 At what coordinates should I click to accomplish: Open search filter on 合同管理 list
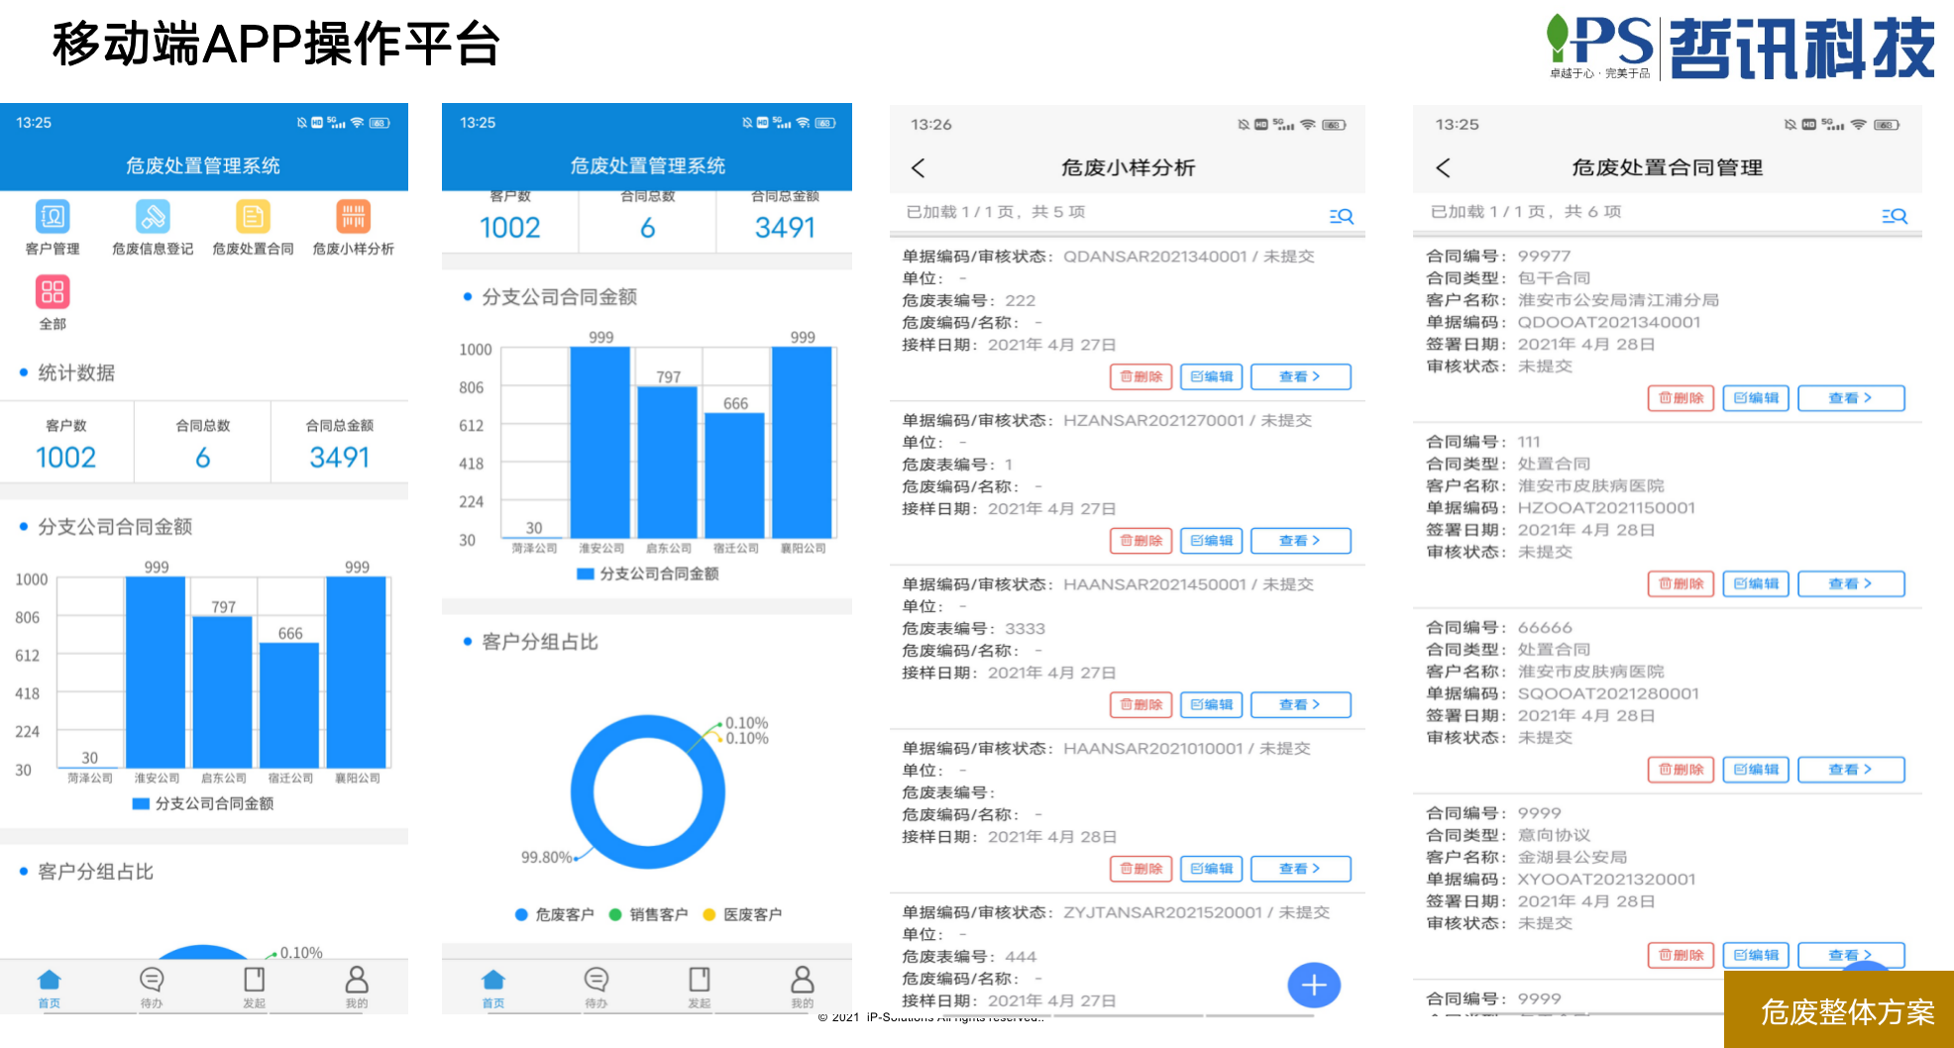(1895, 216)
